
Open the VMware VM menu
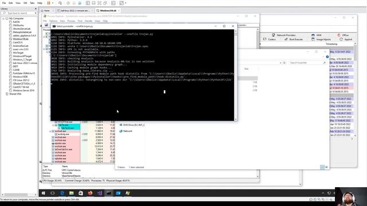25,3
